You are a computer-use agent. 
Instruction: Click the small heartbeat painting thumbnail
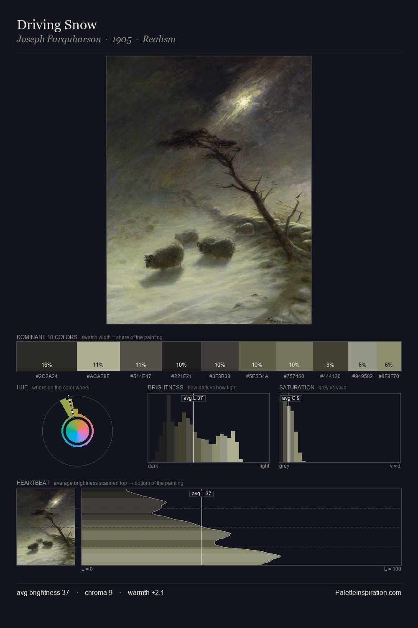click(46, 527)
